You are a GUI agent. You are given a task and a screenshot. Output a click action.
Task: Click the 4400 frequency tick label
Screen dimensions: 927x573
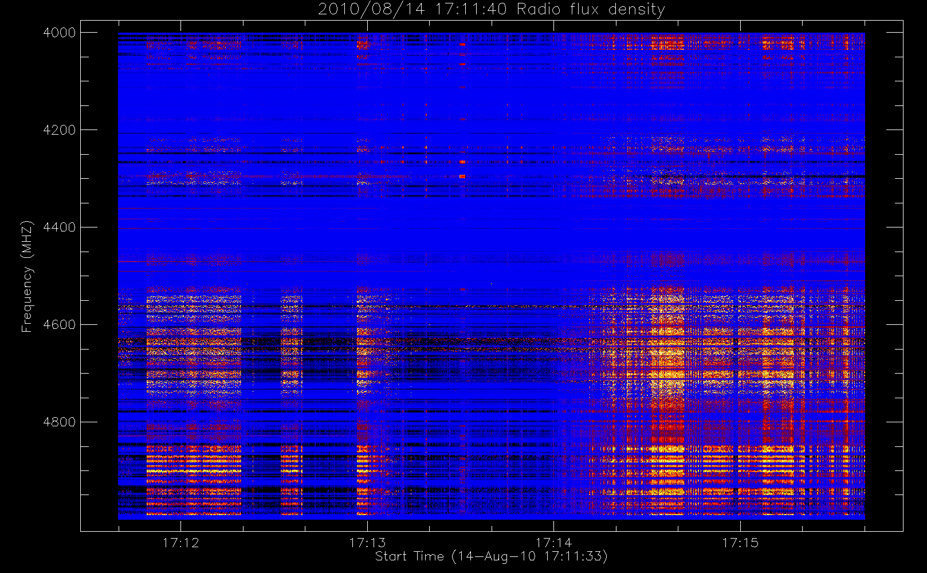60,227
